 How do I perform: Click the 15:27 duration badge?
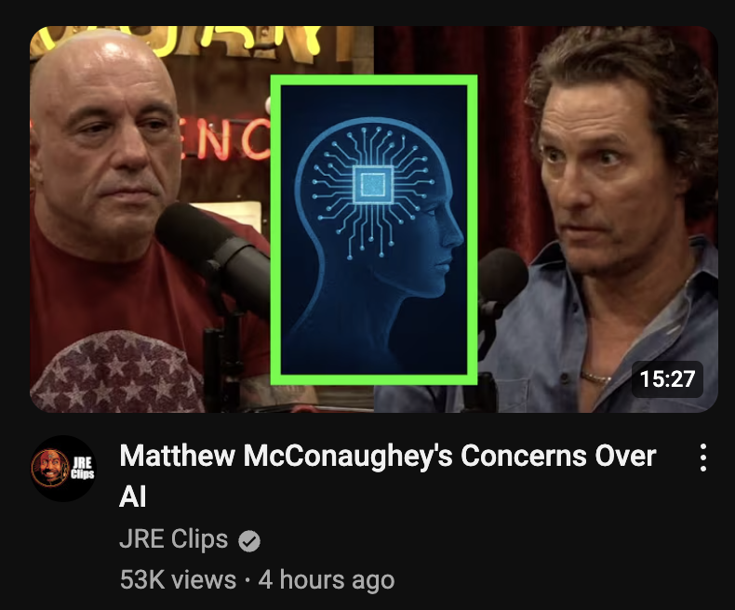[667, 379]
